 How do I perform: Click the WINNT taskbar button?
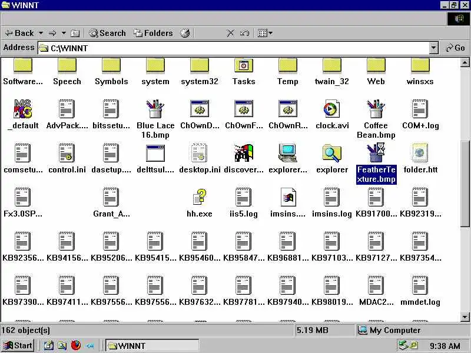click(x=152, y=345)
